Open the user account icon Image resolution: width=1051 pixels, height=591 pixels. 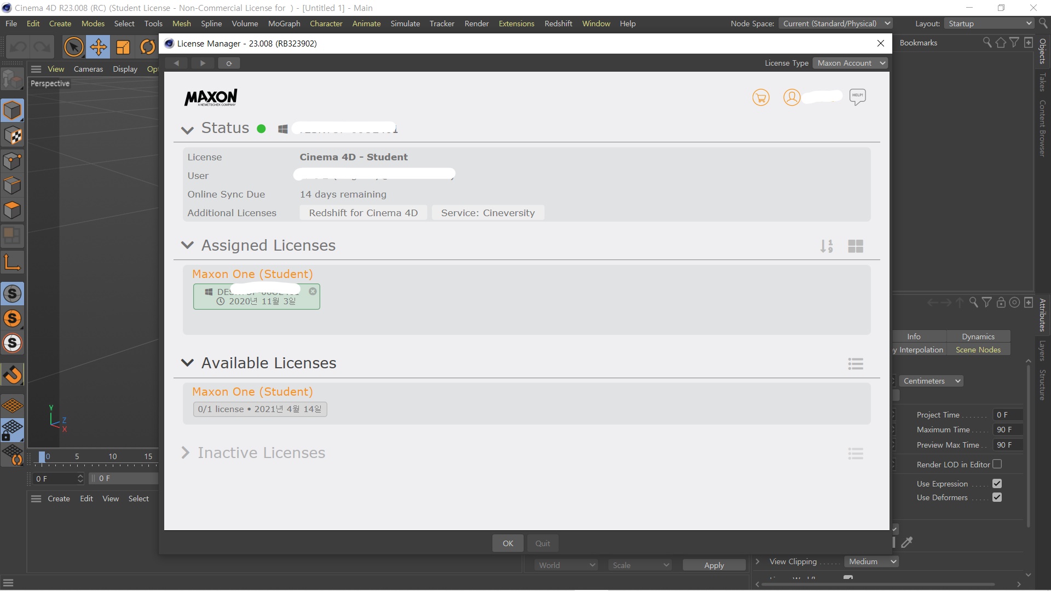pyautogui.click(x=792, y=97)
